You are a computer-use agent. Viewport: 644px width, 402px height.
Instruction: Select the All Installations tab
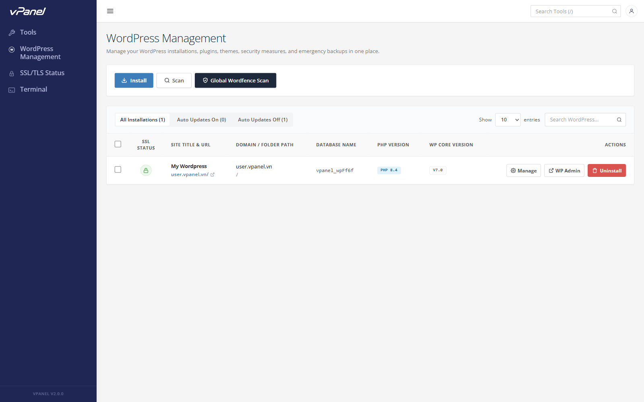coord(142,120)
